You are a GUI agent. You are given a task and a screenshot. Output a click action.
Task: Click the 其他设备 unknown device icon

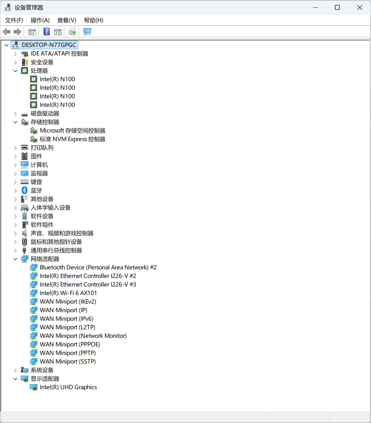point(24,199)
